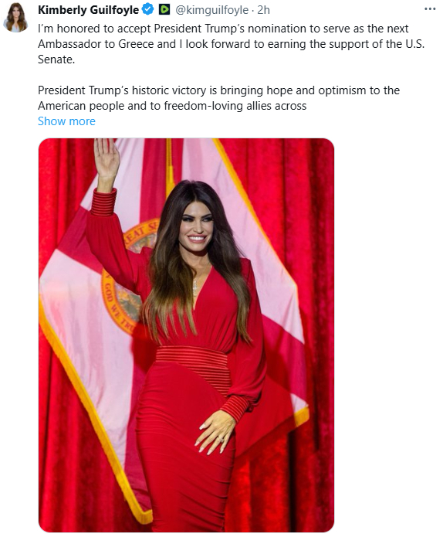Click the green affiliation badge beside the name
The width and height of the screenshot is (443, 537).
click(x=164, y=9)
